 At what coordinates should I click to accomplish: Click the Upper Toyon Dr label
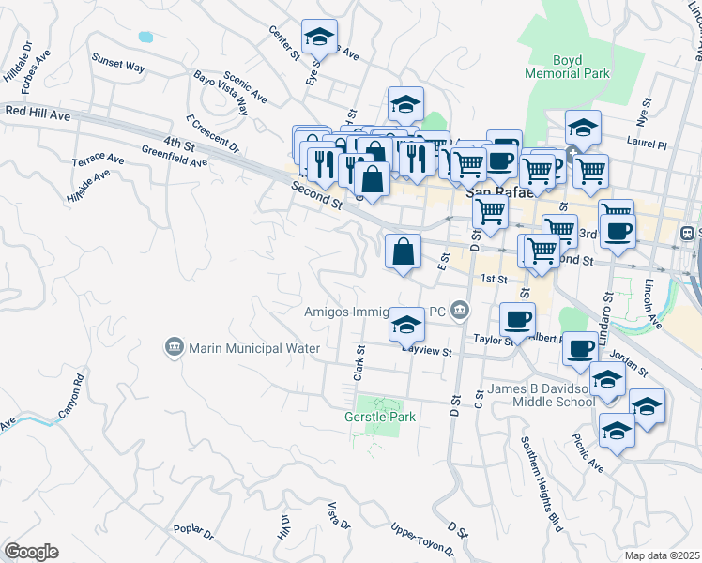422,540
